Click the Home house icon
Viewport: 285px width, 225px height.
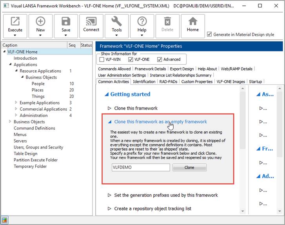(192, 22)
